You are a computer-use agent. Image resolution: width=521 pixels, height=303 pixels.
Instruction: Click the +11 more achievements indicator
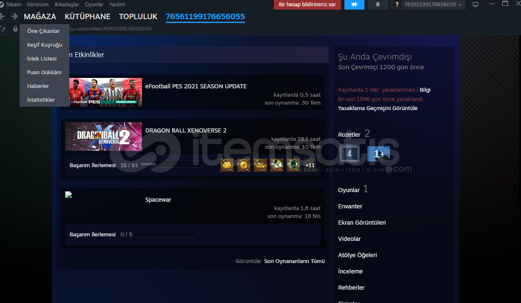(310, 165)
